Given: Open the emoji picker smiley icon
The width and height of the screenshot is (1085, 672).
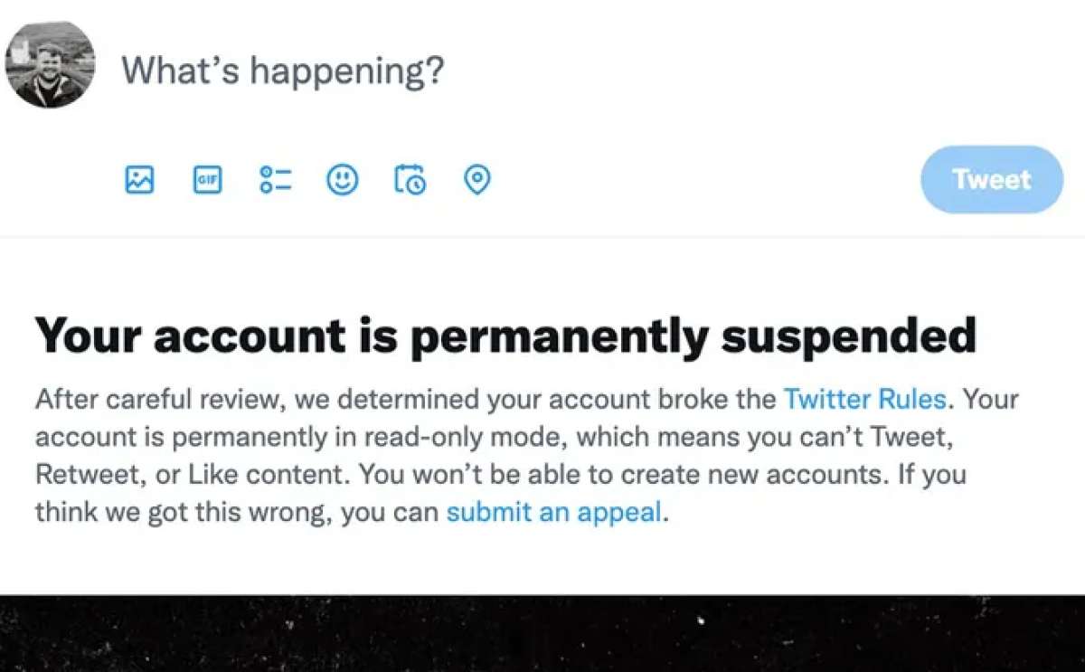Looking at the screenshot, I should (342, 180).
